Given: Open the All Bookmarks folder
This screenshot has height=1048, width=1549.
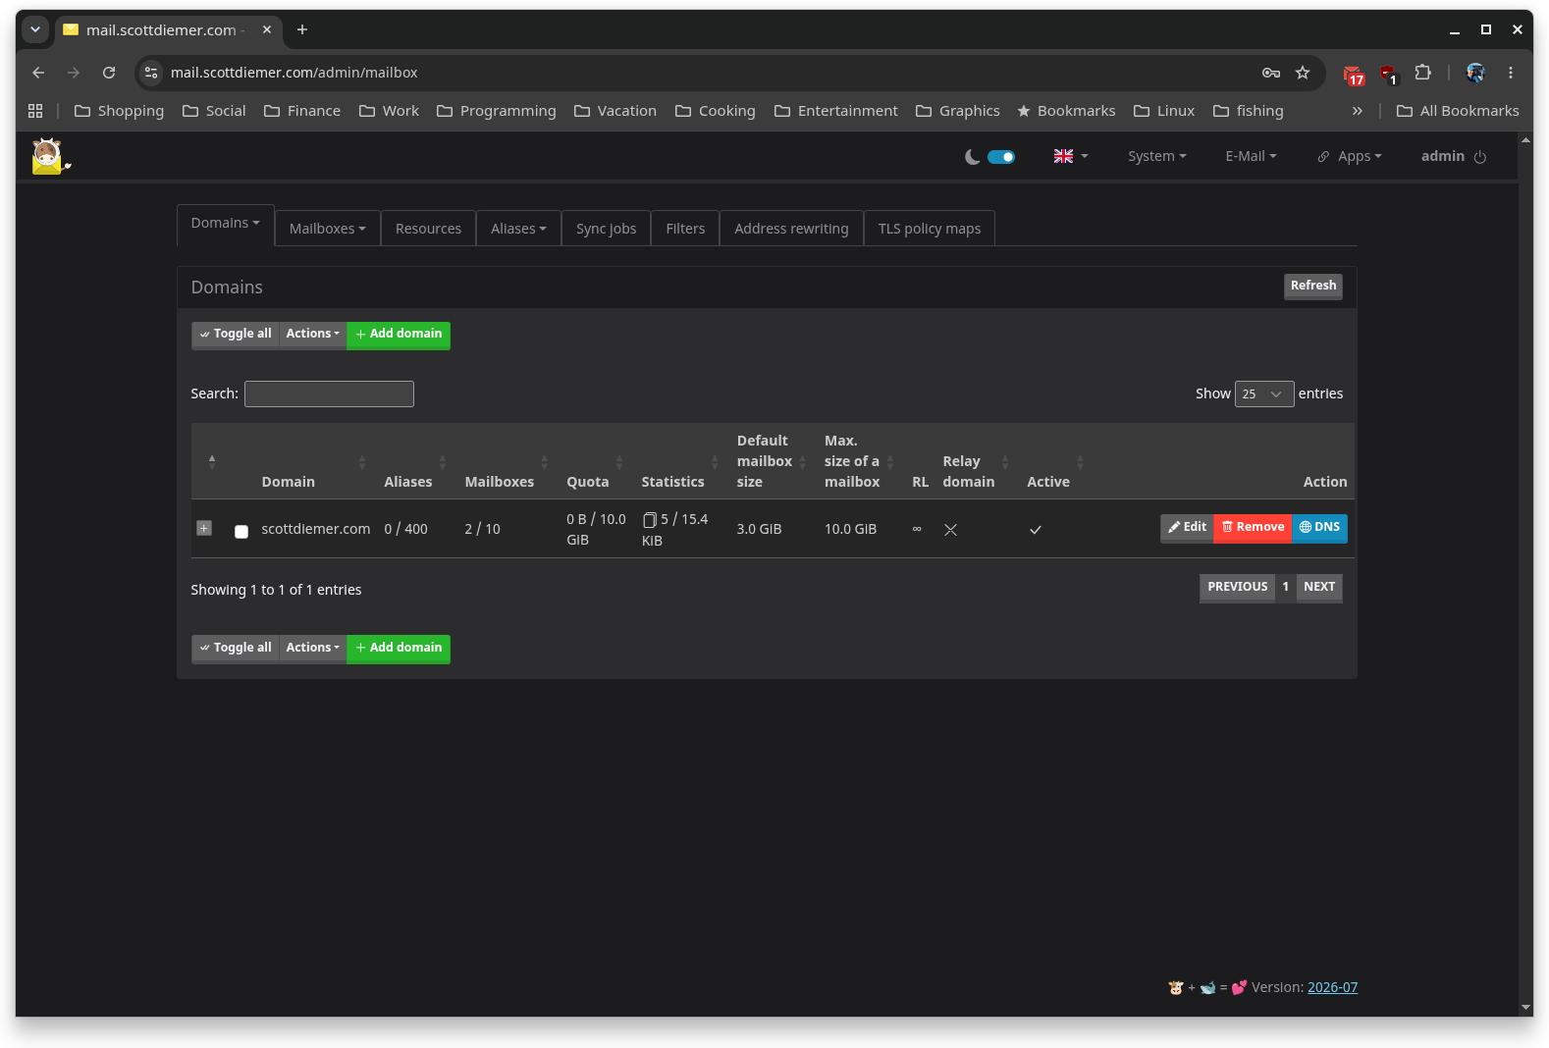Looking at the screenshot, I should point(1458,111).
